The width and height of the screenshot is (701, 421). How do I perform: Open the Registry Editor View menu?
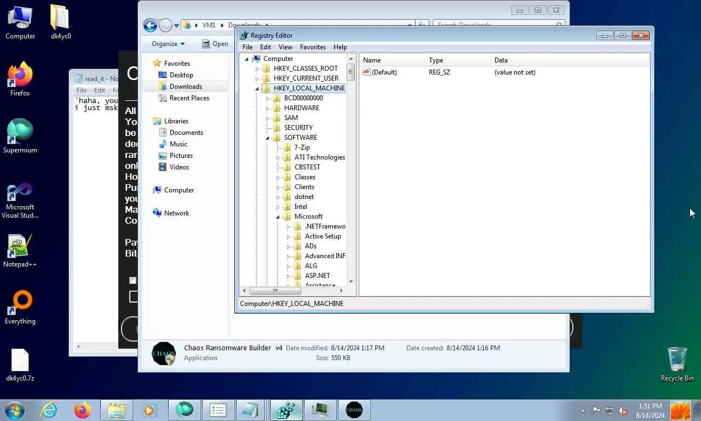(x=285, y=47)
